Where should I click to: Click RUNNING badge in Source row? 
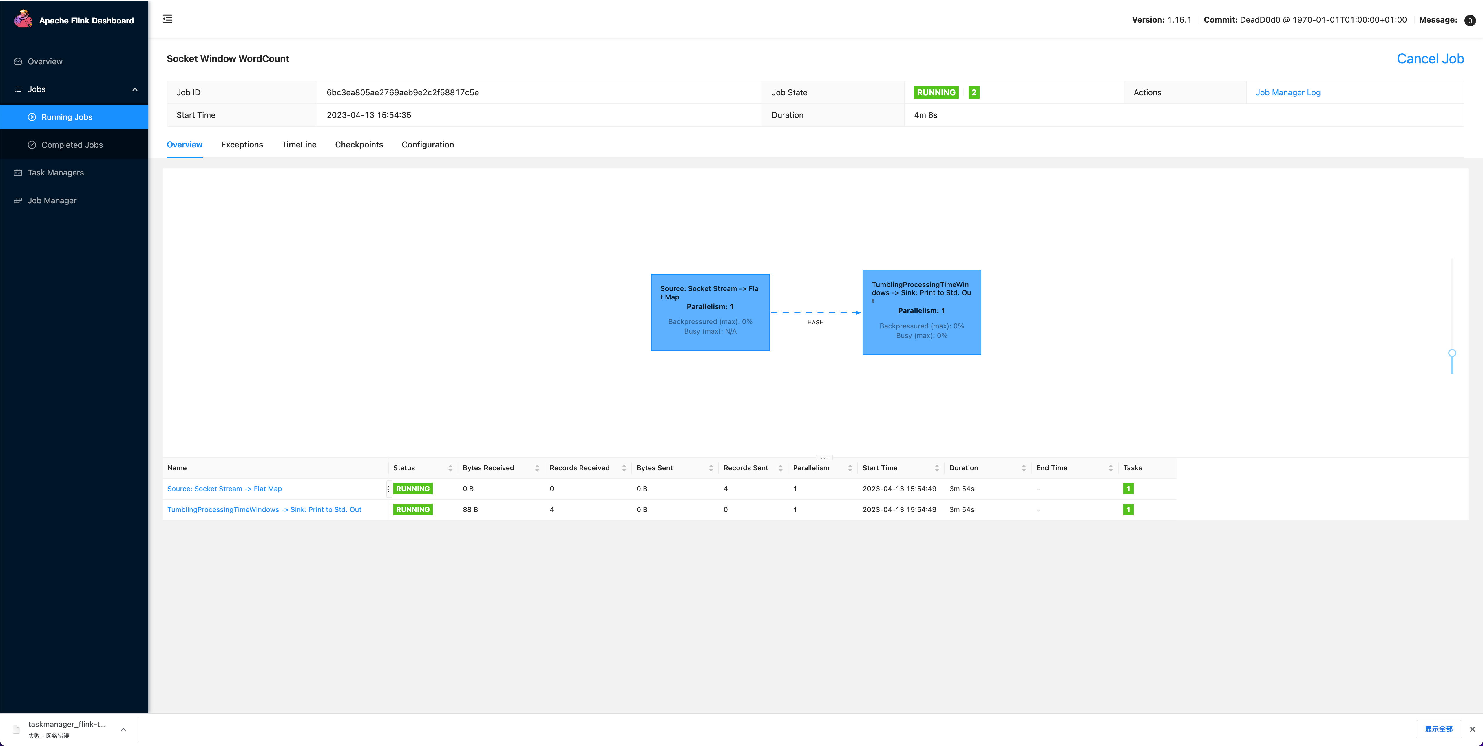click(x=413, y=489)
